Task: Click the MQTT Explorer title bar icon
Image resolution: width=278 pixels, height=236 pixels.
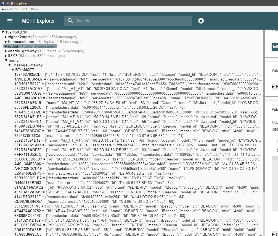Action: click(3, 3)
